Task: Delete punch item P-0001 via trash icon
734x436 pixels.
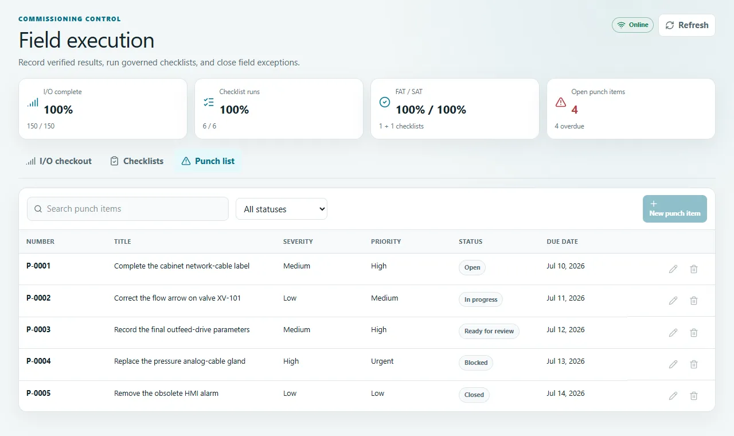Action: (694, 269)
